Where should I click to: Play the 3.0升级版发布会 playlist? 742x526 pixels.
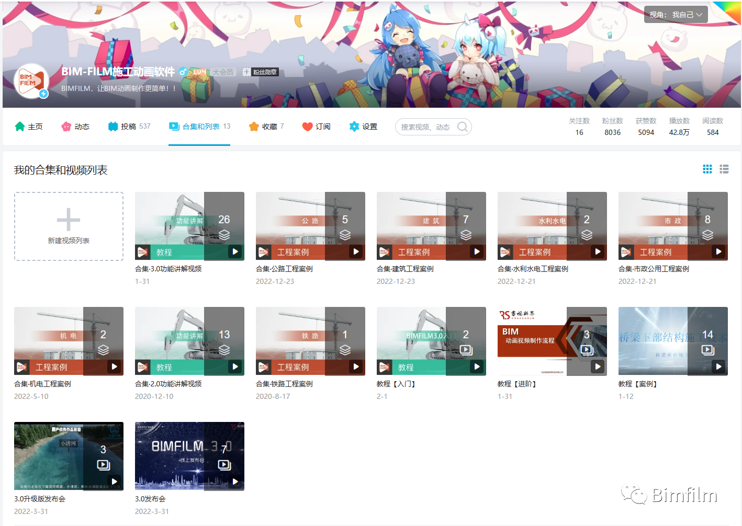[x=114, y=482]
